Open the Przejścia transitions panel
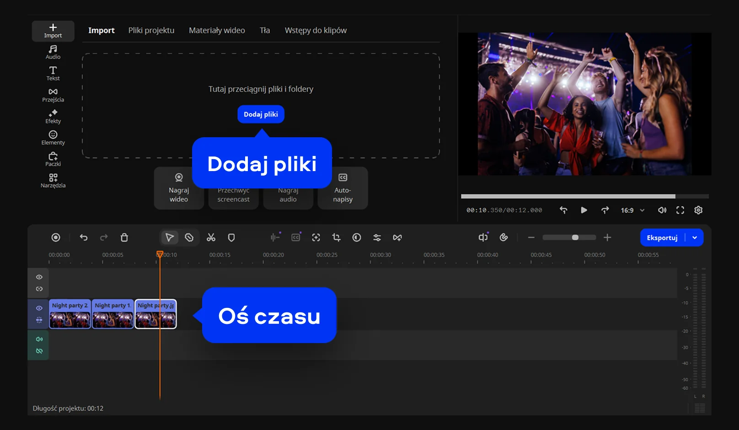The width and height of the screenshot is (739, 430). (53, 95)
